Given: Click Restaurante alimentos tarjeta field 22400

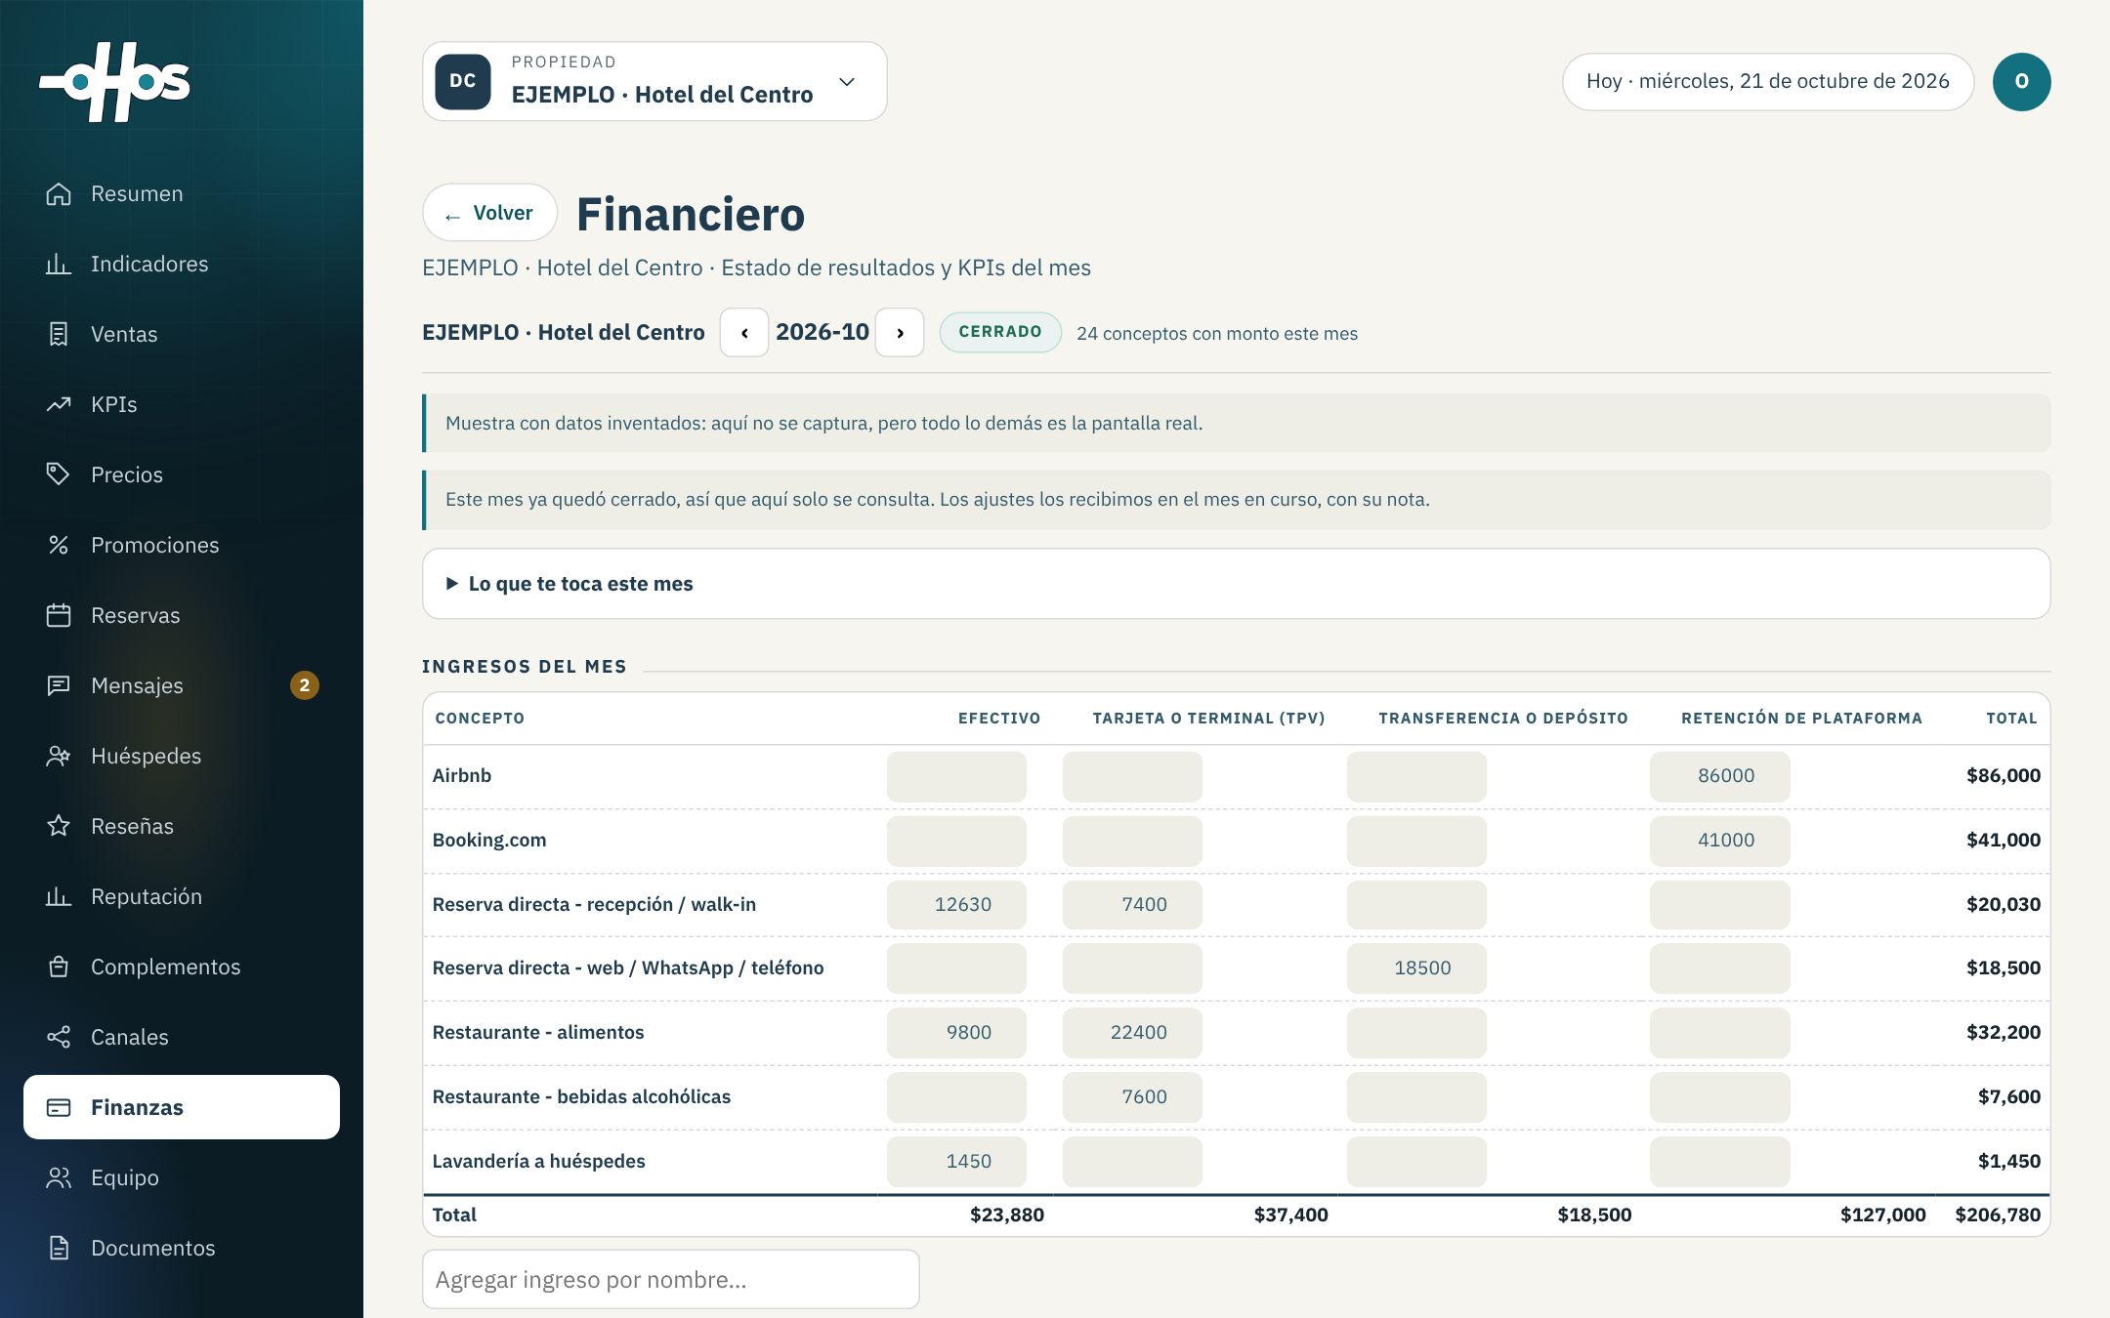Looking at the screenshot, I should click(1132, 1033).
